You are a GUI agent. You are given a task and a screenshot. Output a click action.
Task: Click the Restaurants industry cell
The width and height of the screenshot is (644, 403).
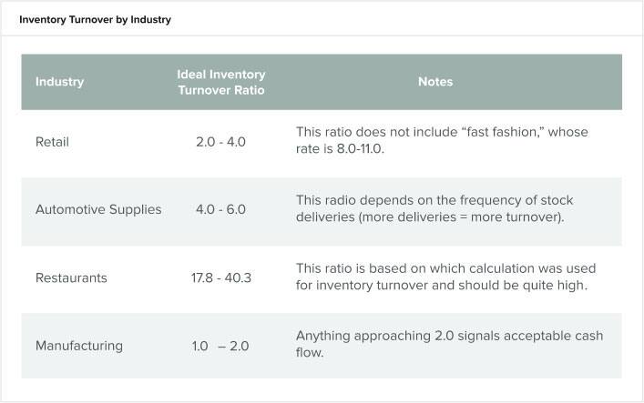coord(71,277)
